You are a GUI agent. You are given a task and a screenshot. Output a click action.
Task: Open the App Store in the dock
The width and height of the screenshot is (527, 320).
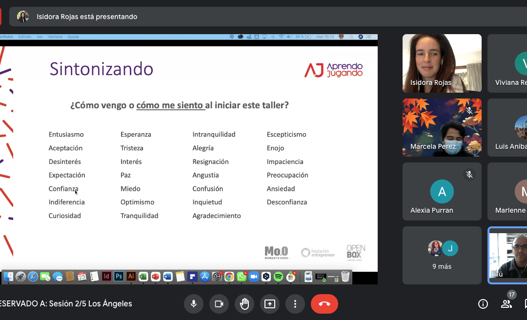(204, 277)
